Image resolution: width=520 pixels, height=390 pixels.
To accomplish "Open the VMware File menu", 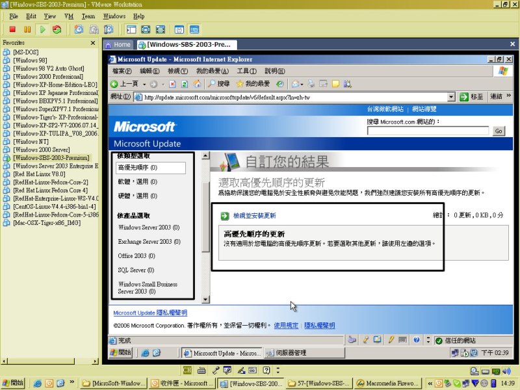I will tap(14, 16).
